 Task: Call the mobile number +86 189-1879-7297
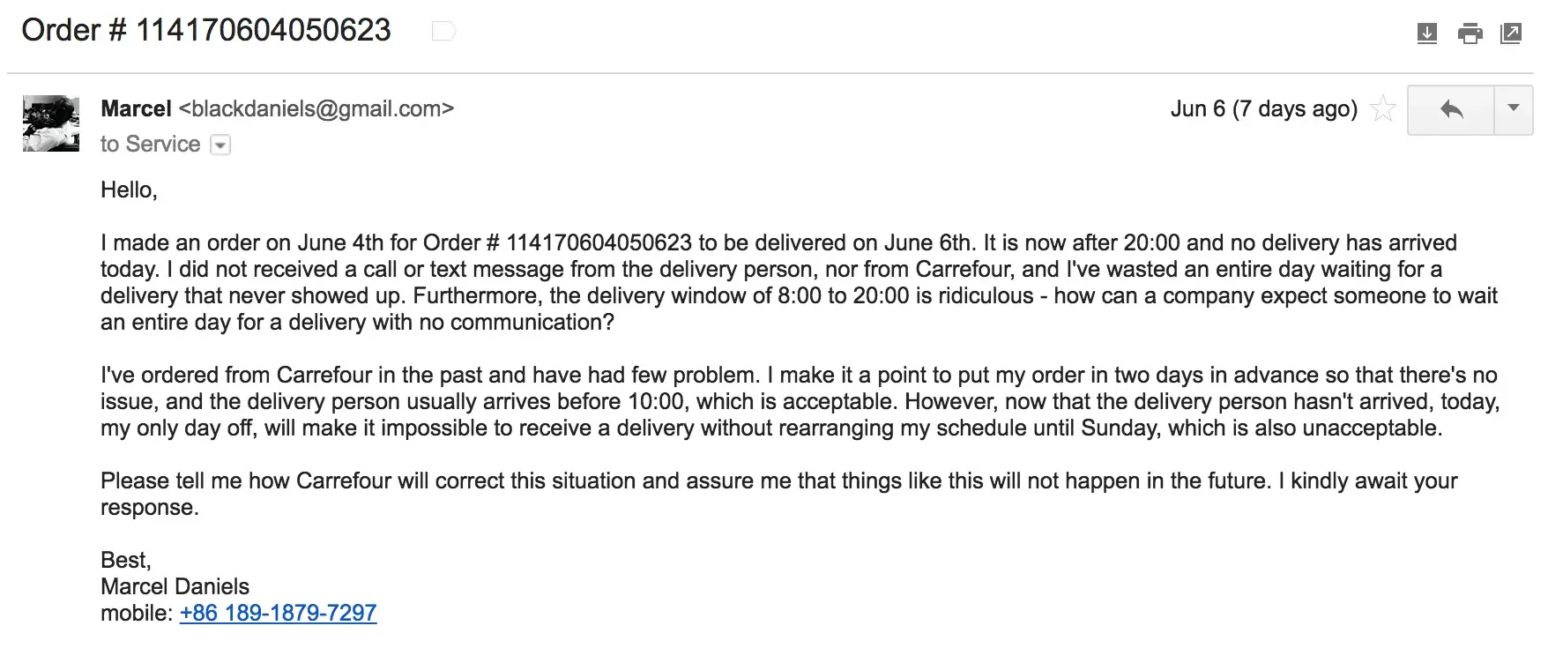pyautogui.click(x=278, y=613)
